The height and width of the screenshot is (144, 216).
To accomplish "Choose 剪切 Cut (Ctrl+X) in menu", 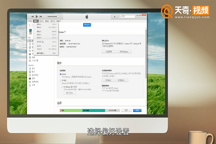I will pyautogui.click(x=46, y=32).
